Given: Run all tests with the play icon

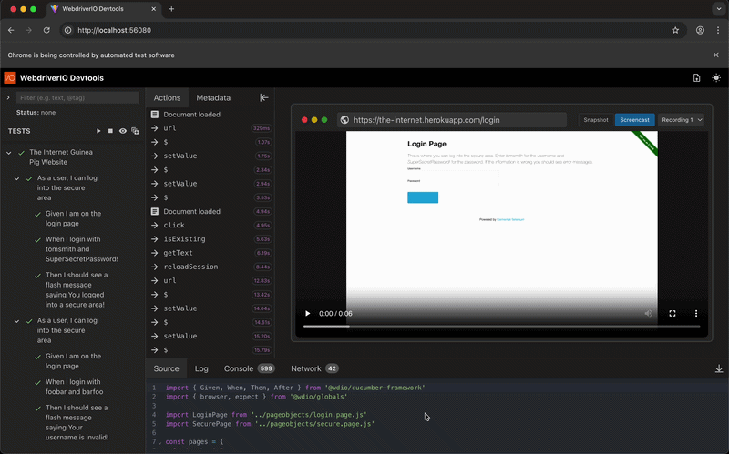Looking at the screenshot, I should click(x=98, y=131).
